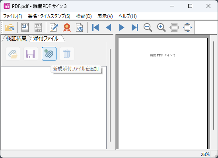
Task: Zoom in with the plus magnifier
Action: 161,27
